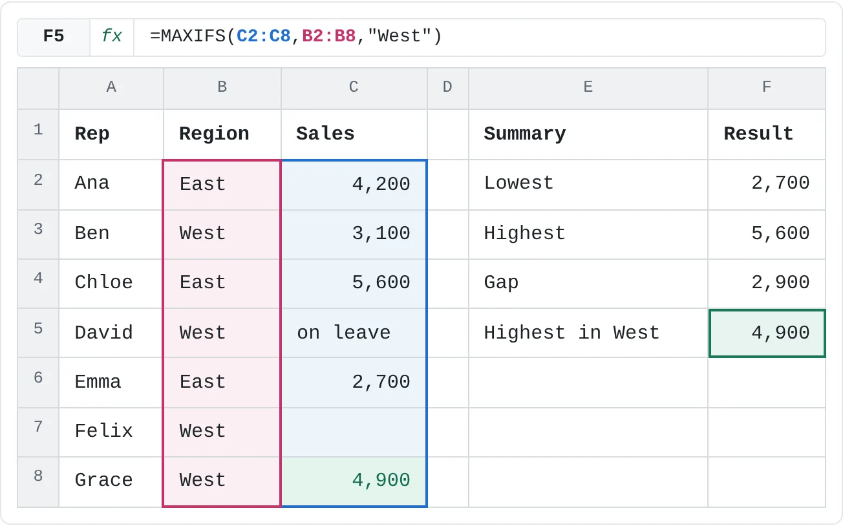Select the cell containing Felix

(x=111, y=432)
